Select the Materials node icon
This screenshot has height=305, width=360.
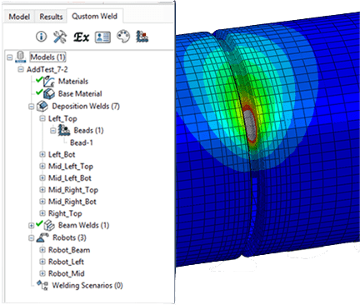(x=49, y=82)
